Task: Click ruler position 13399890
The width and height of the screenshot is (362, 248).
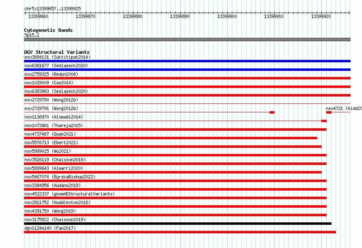Action: point(180,16)
